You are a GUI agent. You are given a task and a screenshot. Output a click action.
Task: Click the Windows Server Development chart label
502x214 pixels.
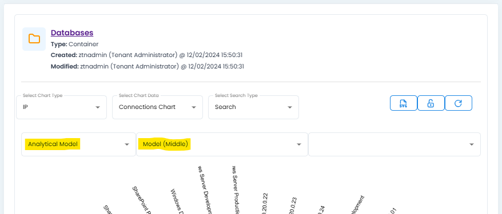(x=205, y=189)
